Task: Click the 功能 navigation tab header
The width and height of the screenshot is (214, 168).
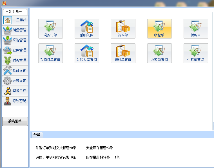Action: tap(15, 12)
